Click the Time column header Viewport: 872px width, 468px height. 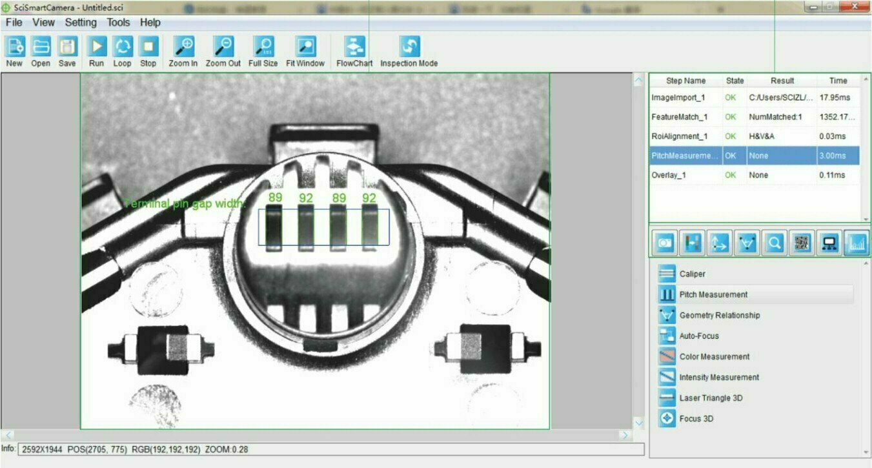(838, 81)
